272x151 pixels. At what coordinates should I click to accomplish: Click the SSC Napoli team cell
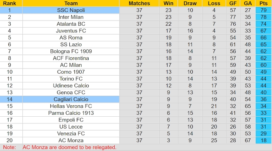click(71, 10)
